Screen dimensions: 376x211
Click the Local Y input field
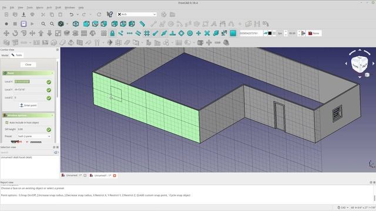click(x=30, y=90)
